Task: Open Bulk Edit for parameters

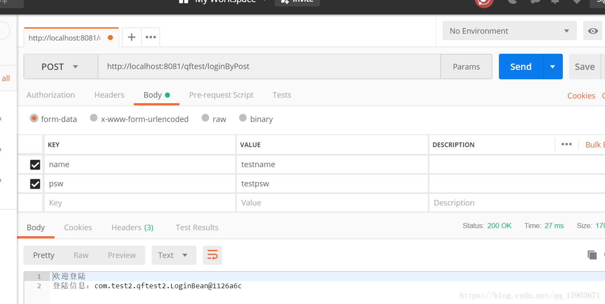Action: [595, 145]
